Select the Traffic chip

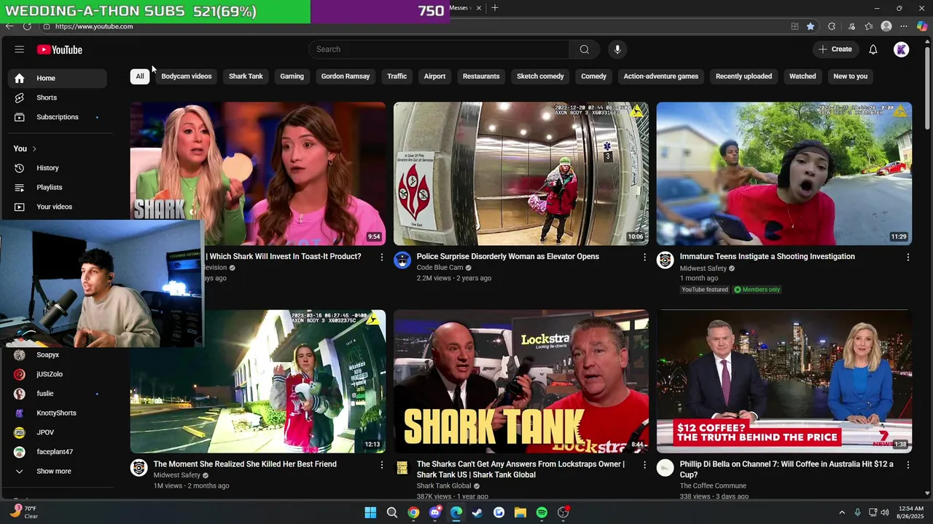[397, 76]
